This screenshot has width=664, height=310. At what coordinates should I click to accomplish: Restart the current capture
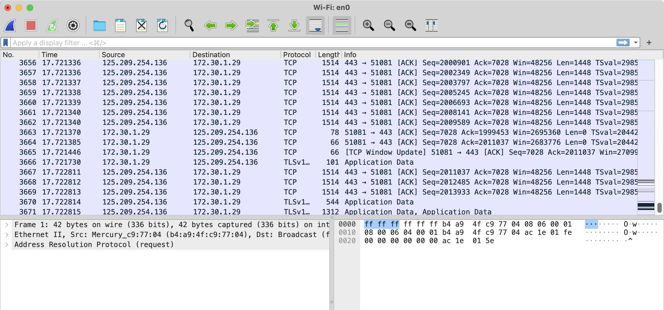52,26
